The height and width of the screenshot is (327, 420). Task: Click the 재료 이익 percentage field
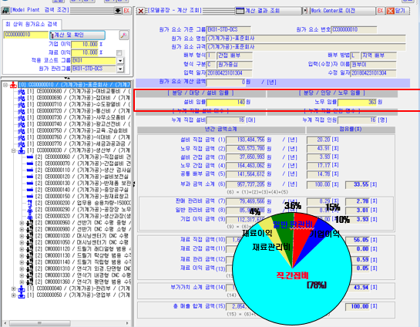tap(85, 52)
